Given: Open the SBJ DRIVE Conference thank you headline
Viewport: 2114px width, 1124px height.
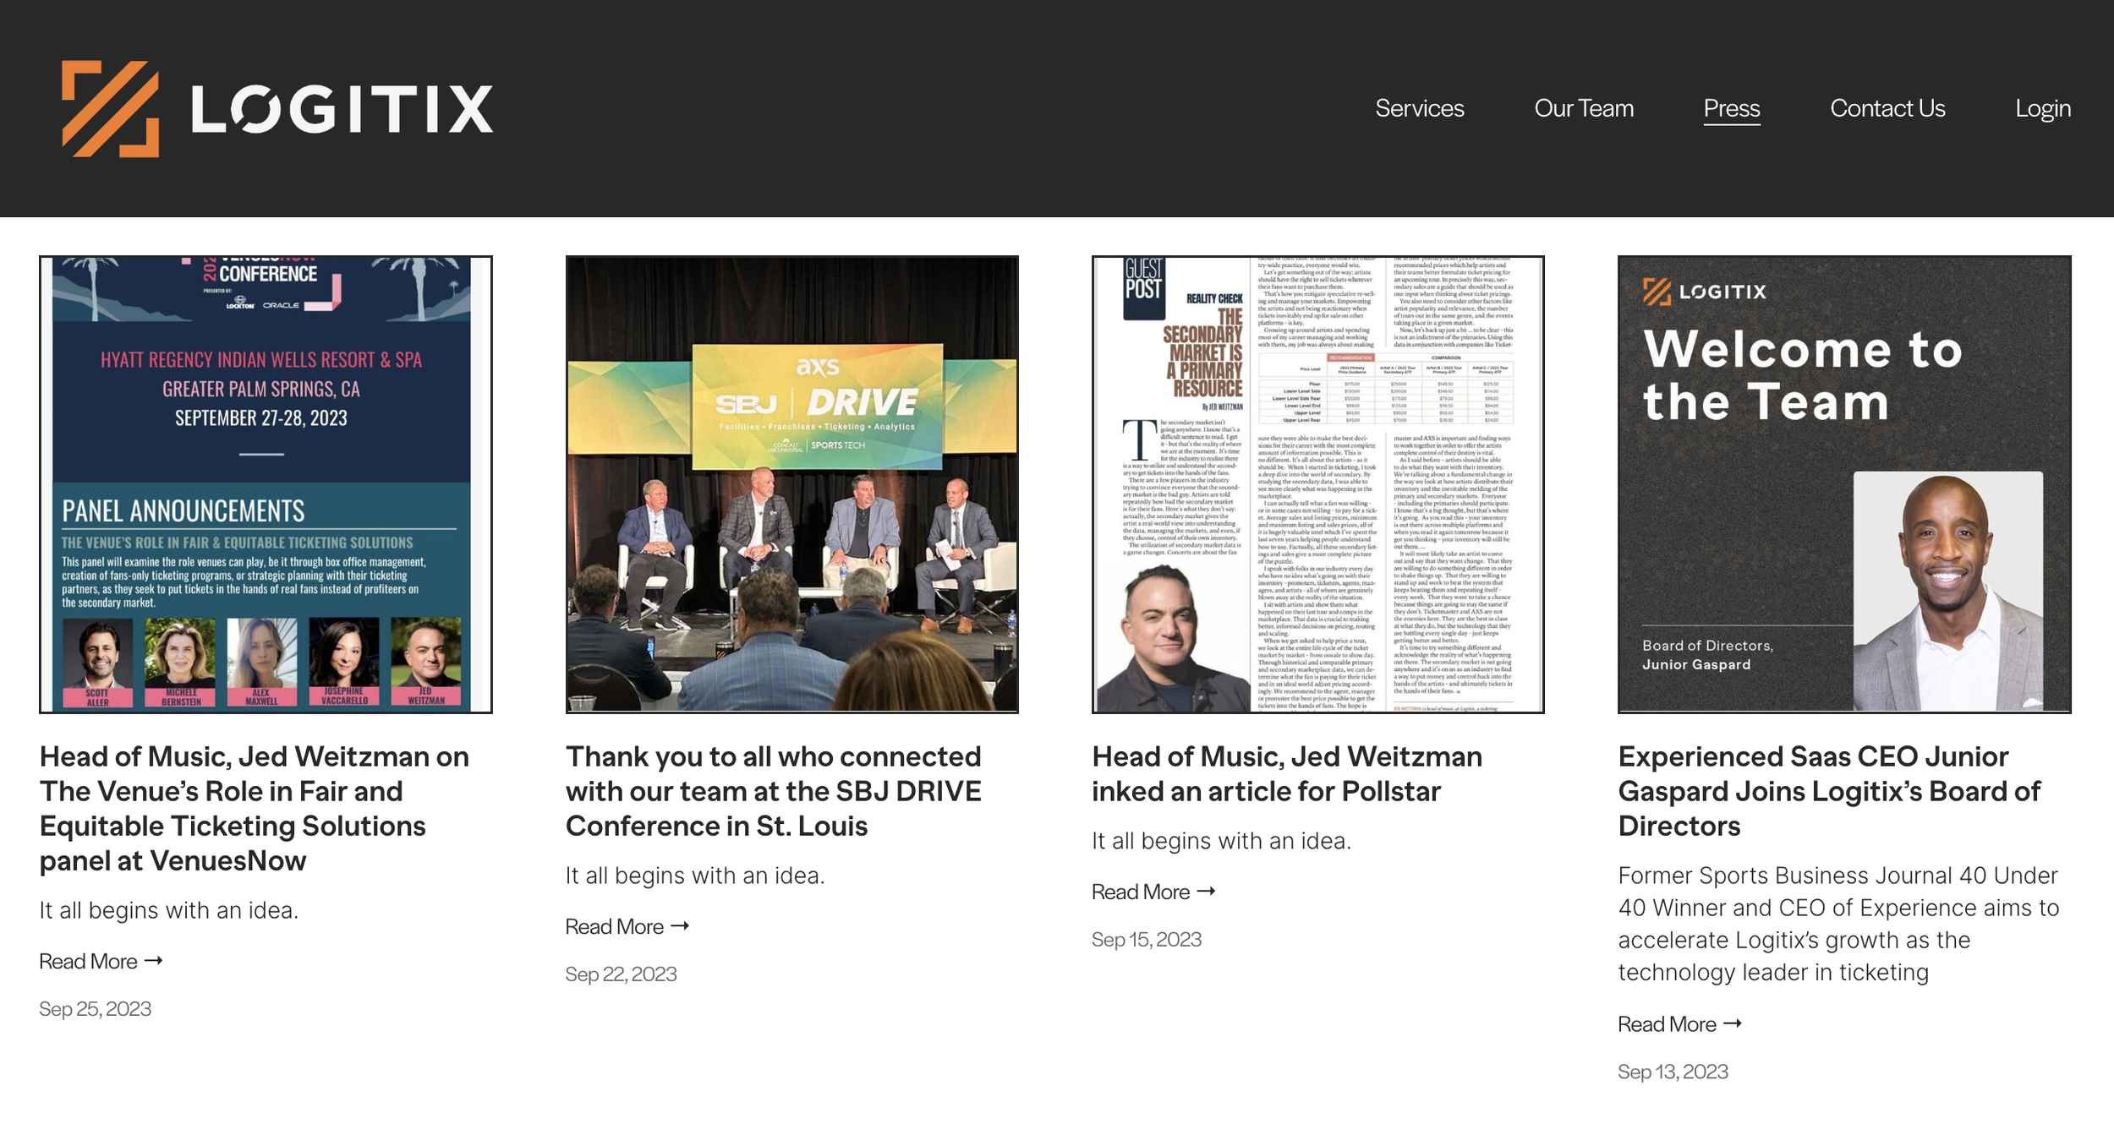Looking at the screenshot, I should (x=773, y=791).
